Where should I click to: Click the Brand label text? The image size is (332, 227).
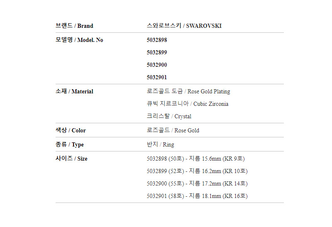pos(74,26)
